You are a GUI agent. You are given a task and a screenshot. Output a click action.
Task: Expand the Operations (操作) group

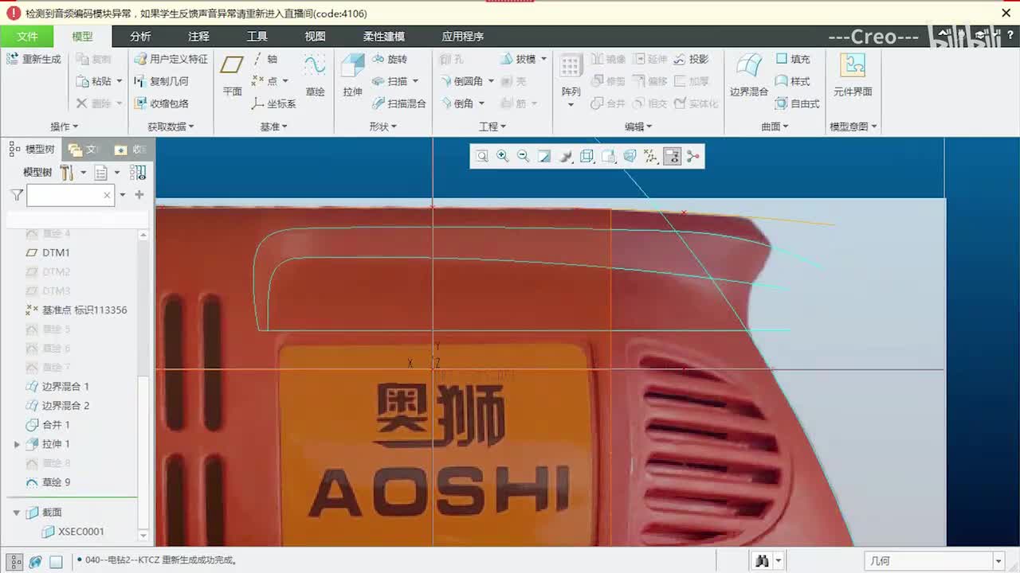tap(65, 127)
